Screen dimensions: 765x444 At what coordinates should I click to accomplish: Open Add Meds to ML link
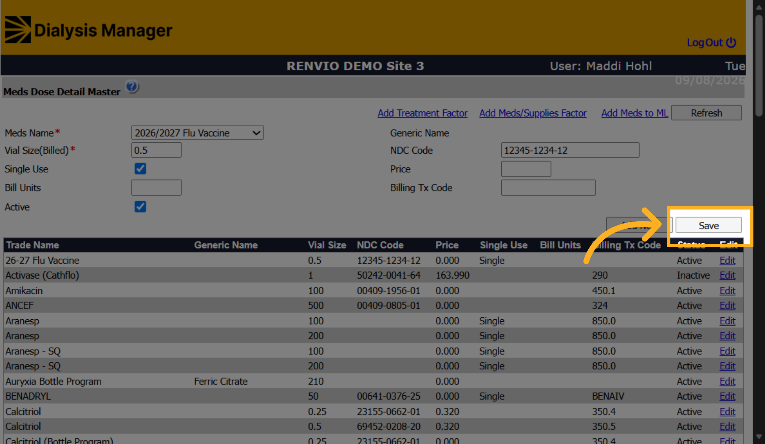(635, 113)
